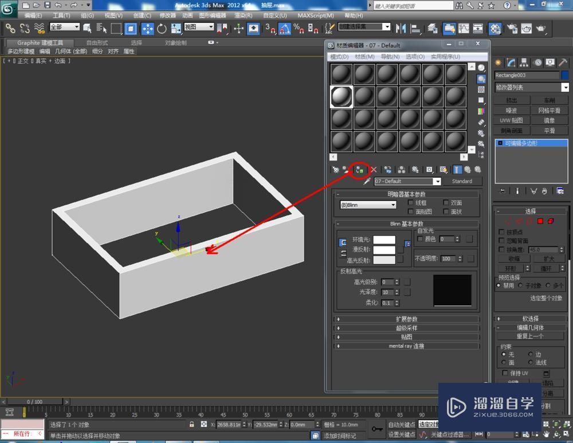The image size is (573, 443).
Task: Click the Render Production teapot icon
Action: click(541, 28)
